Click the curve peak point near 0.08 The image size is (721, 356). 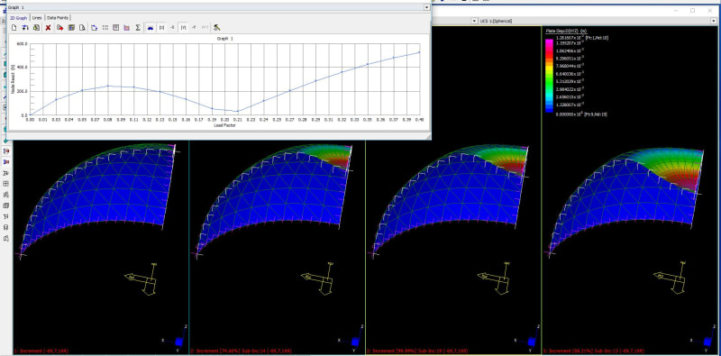pyautogui.click(x=108, y=86)
